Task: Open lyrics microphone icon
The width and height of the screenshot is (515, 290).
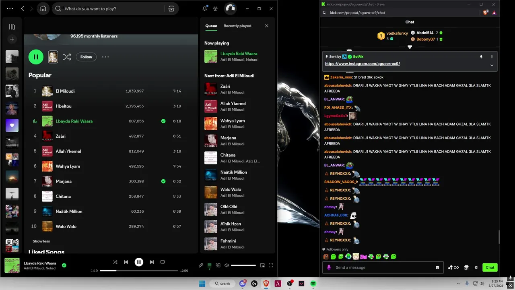Action: (201, 265)
